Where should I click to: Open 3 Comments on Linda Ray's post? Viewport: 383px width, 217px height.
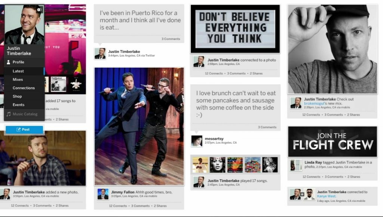[x=334, y=177]
